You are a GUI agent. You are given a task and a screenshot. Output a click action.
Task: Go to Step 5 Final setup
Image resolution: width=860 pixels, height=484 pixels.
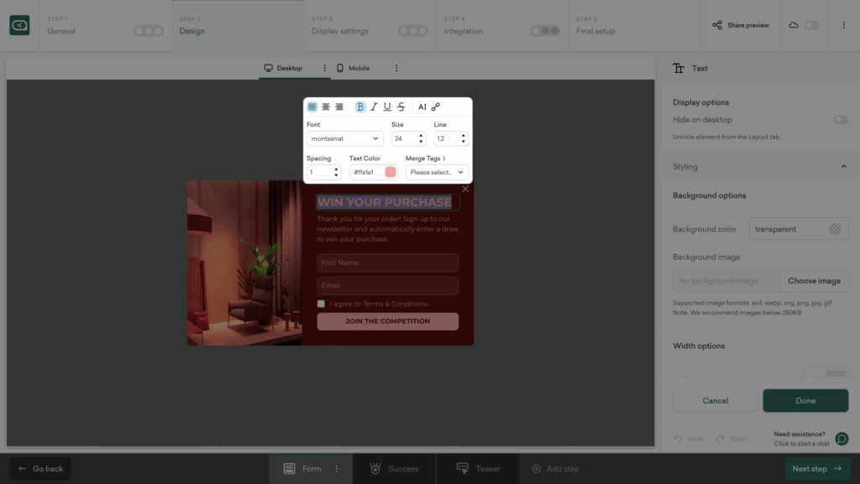[635, 26]
